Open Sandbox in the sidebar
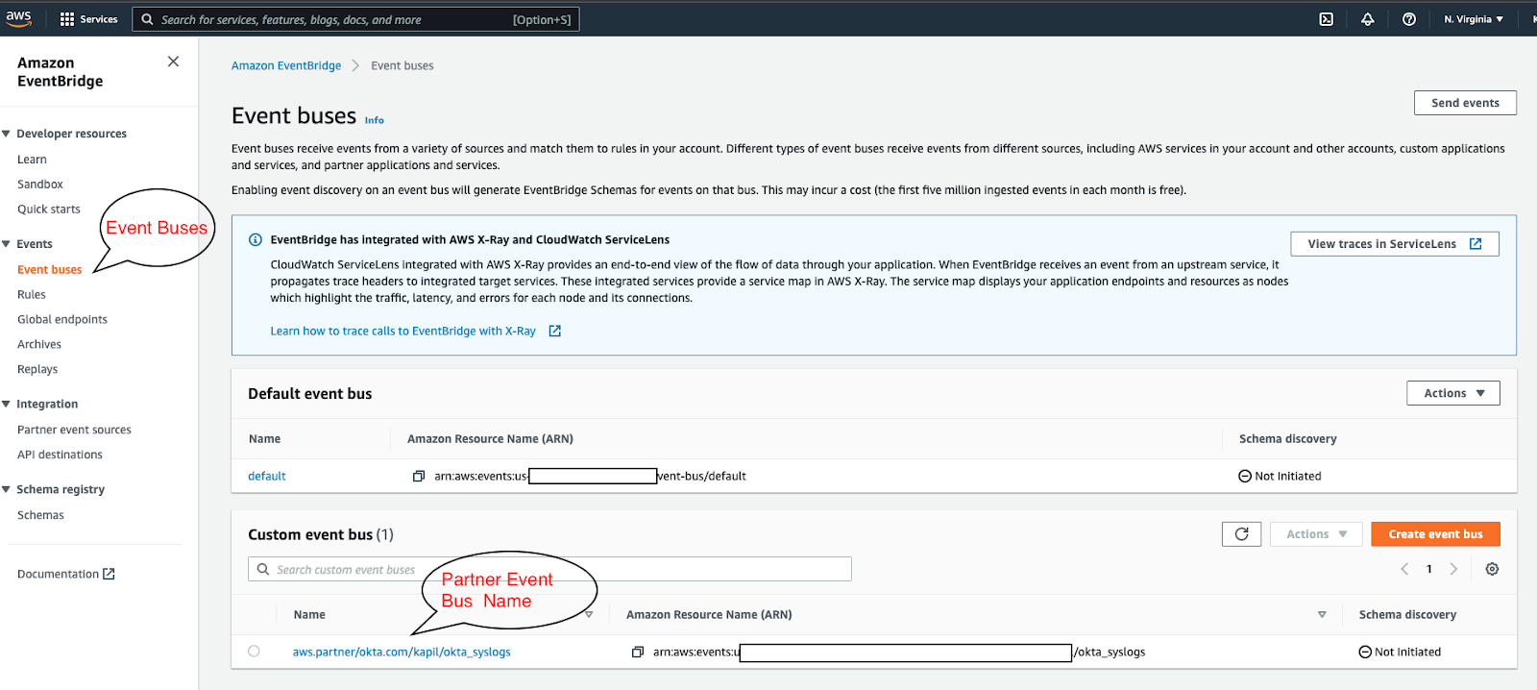This screenshot has height=690, width=1537. (40, 185)
